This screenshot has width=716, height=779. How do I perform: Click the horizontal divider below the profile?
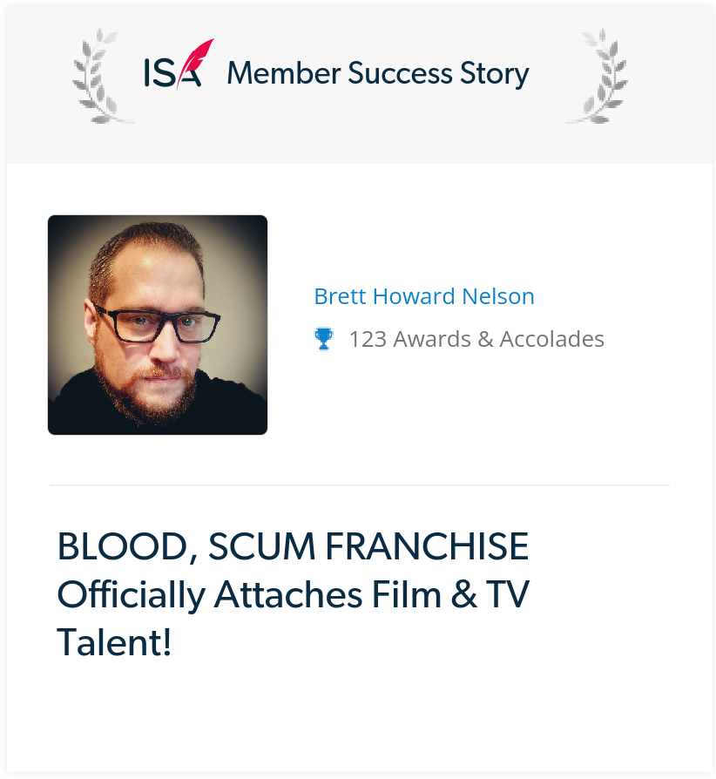coord(360,484)
